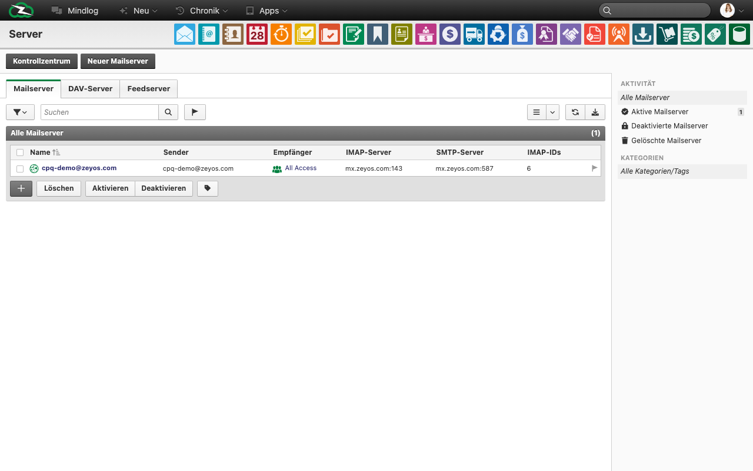
Task: Open the Chronik dropdown menu
Action: coord(202,11)
